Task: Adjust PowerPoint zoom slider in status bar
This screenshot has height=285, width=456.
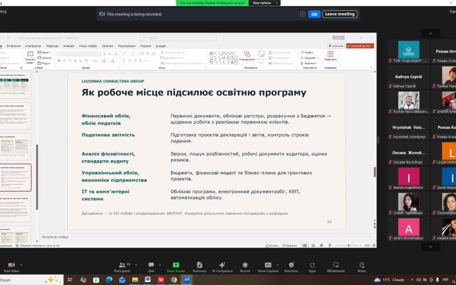Action: click(x=349, y=246)
